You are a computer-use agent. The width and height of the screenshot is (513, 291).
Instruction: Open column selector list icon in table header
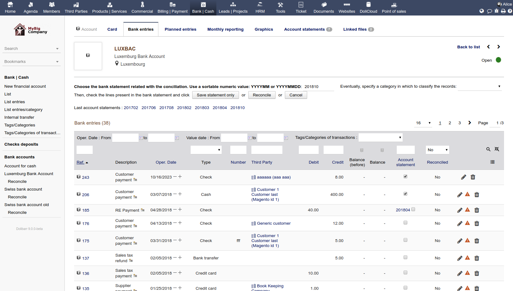tap(492, 162)
